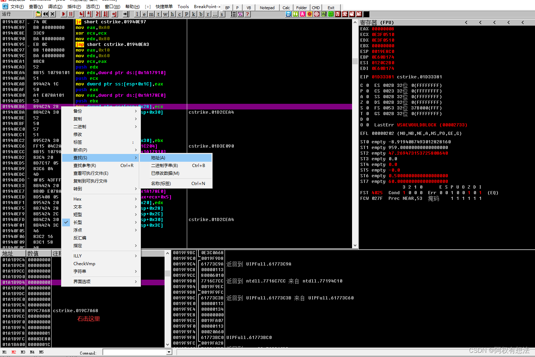This screenshot has height=357, width=535.
Task: Show breakpoints with 'b' icon
Action: (x=201, y=14)
